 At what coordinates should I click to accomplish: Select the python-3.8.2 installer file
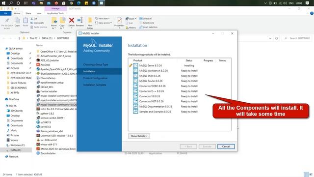[x=47, y=114]
